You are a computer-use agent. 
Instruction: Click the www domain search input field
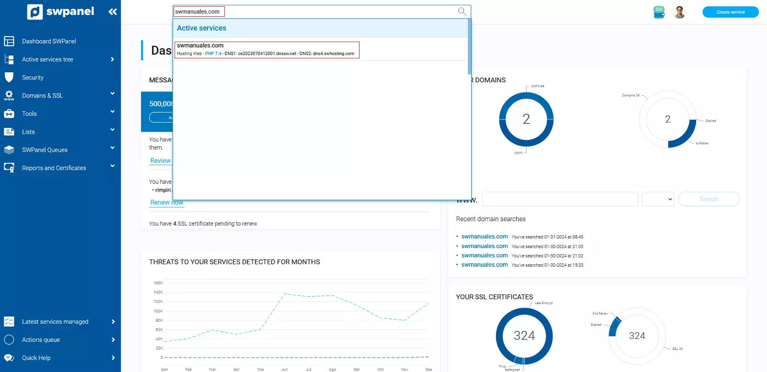click(x=559, y=199)
